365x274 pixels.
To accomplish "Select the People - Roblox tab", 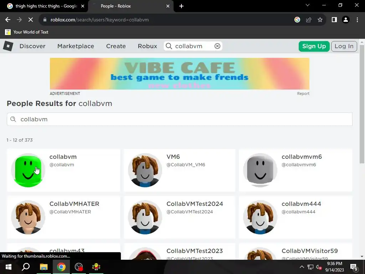I will [x=130, y=6].
